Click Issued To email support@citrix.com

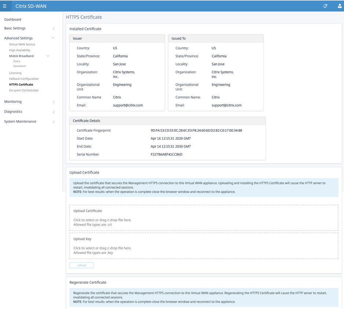227,105
